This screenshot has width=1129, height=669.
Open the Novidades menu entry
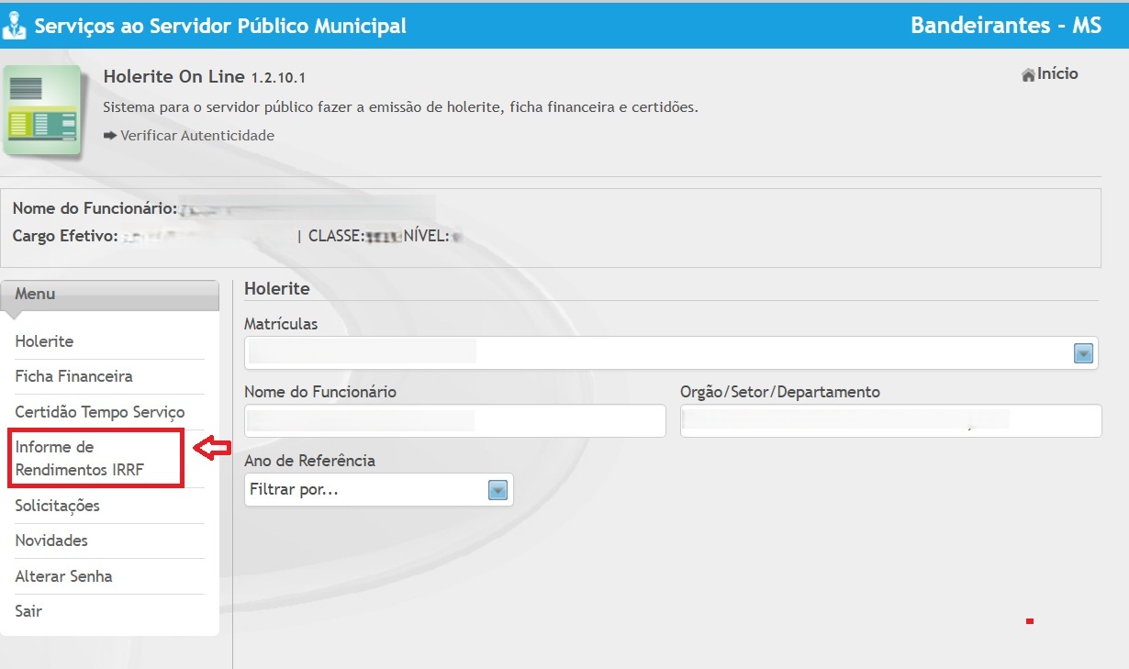click(51, 541)
